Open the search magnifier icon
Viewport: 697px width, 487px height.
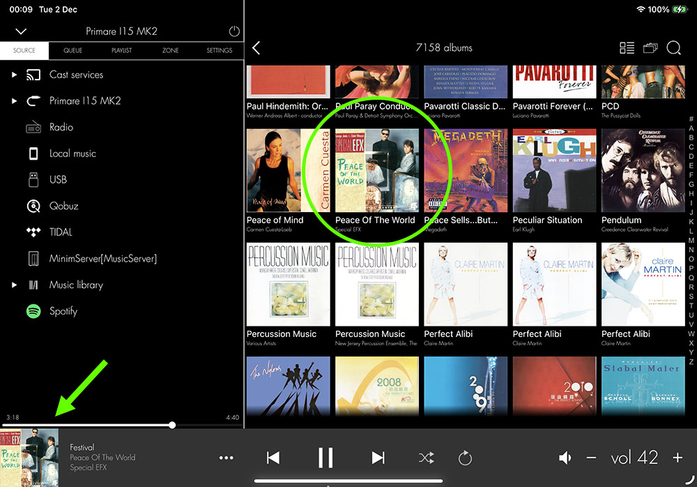(x=673, y=47)
